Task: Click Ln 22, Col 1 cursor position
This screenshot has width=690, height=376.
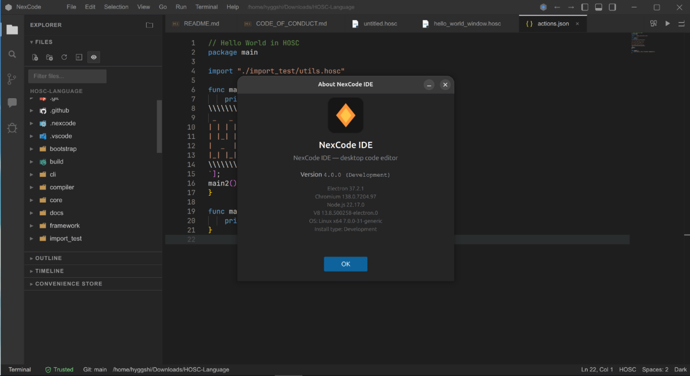Action: point(597,370)
